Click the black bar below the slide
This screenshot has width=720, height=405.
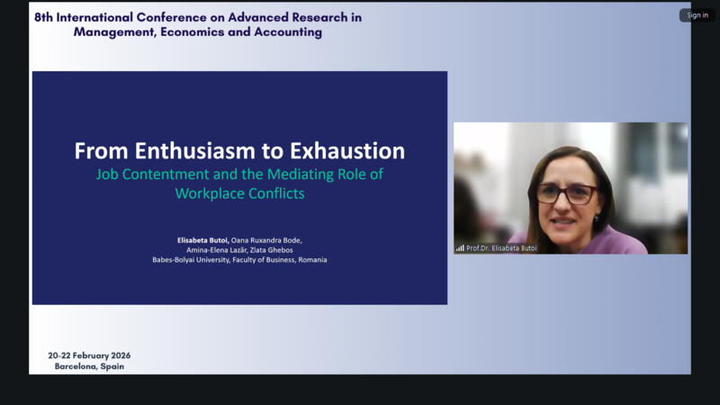tap(360, 390)
